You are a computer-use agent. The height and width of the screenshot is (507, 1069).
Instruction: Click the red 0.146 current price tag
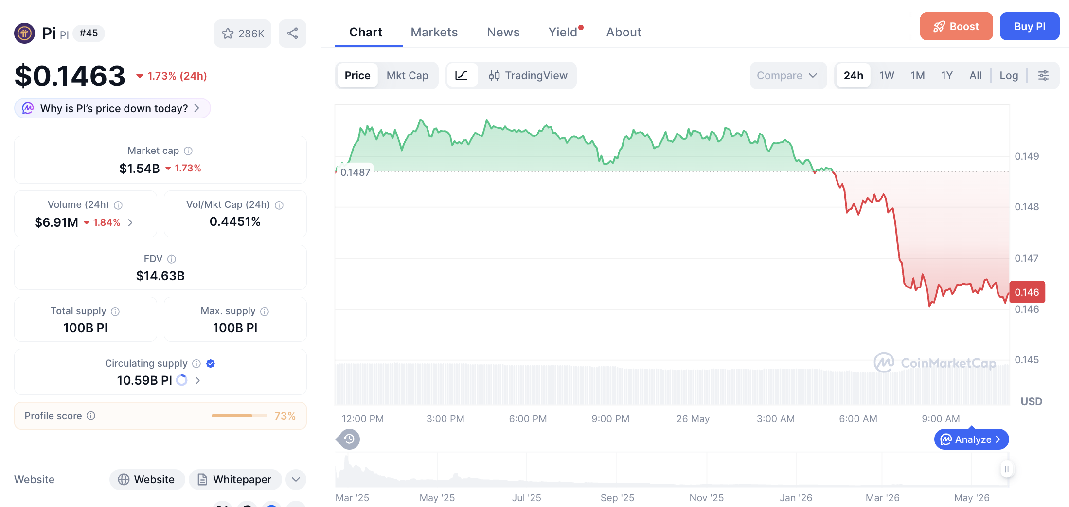tap(1027, 292)
